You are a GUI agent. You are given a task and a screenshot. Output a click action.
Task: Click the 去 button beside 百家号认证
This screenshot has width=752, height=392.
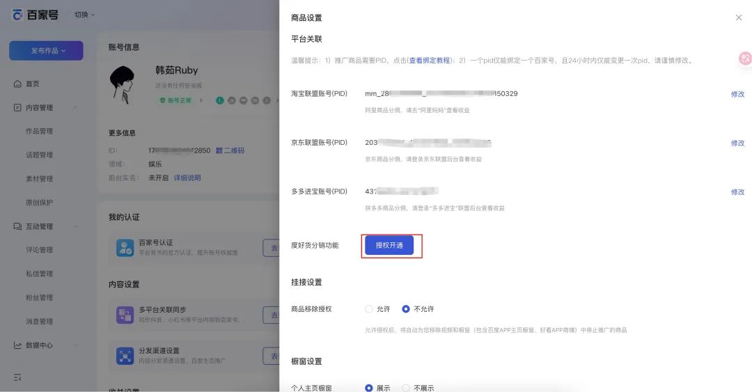click(x=272, y=248)
